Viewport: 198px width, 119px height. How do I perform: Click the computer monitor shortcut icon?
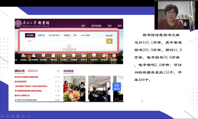click(94, 55)
